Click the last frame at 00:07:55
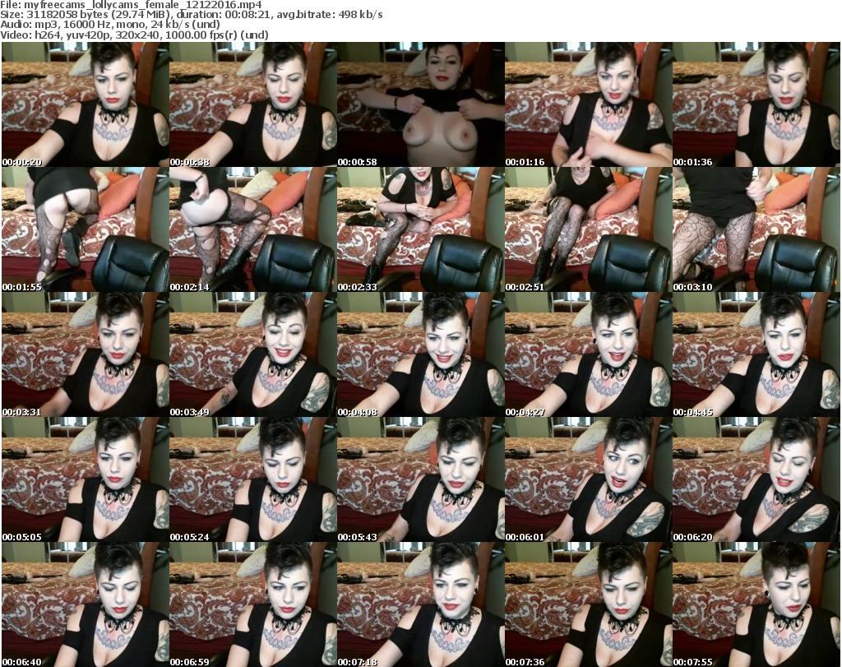 coord(756,604)
